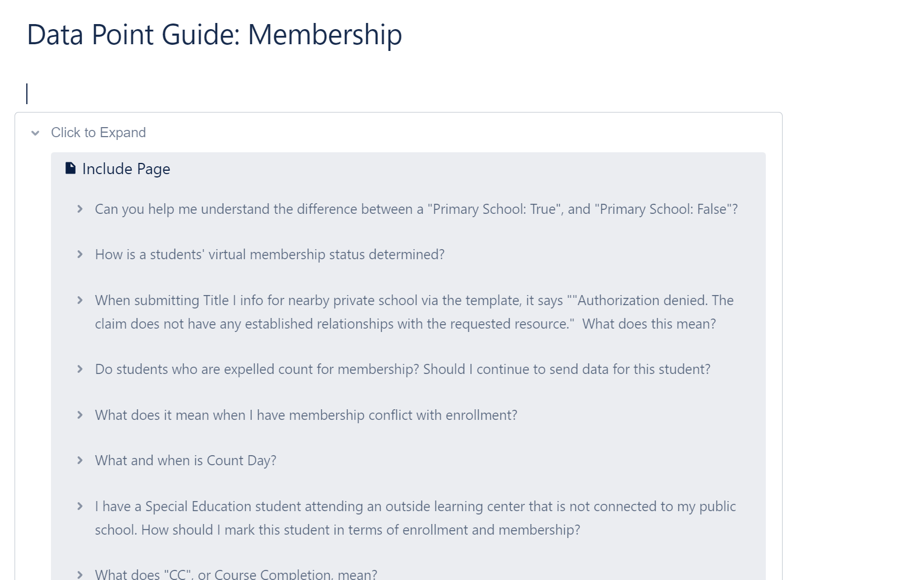Click the CC Course Completion question text
The width and height of the screenshot is (922, 580).
coord(236,574)
